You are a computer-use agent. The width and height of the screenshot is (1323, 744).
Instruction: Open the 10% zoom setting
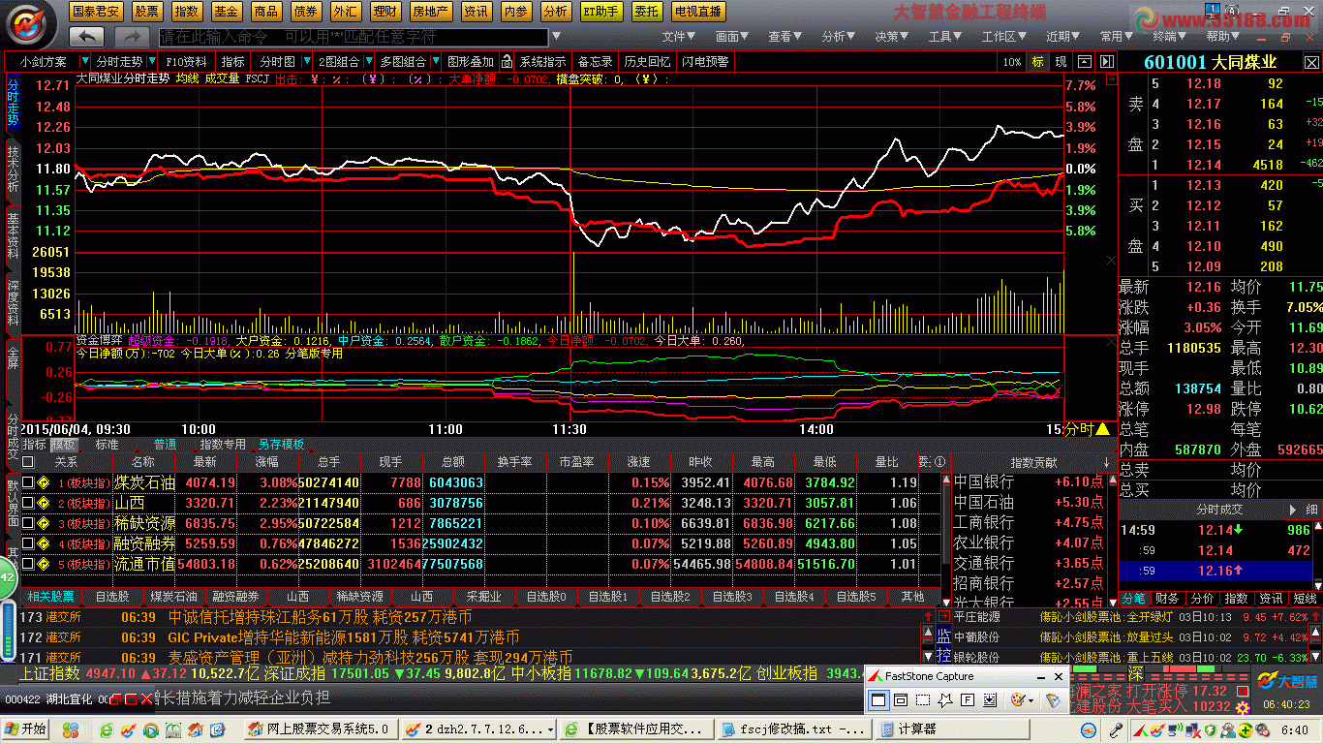point(1012,61)
